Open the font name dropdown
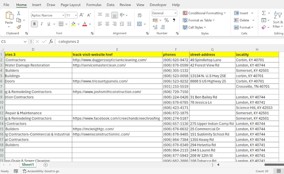 coord(63,15)
